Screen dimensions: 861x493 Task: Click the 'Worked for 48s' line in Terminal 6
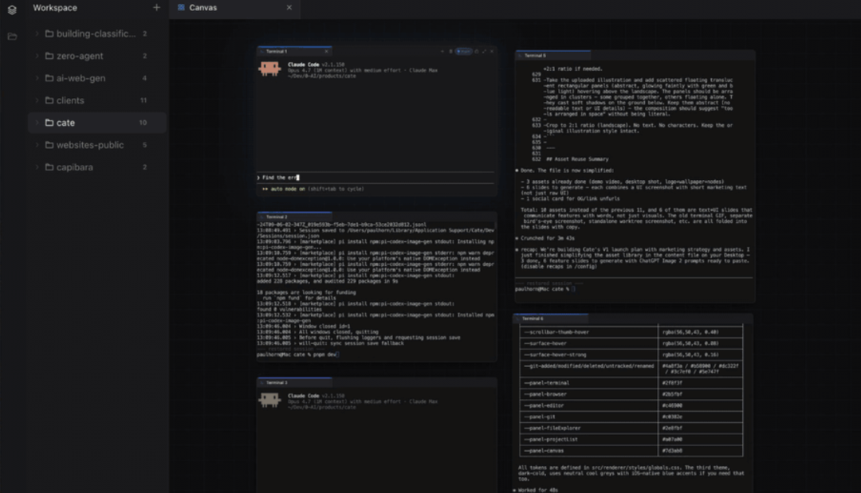[536, 490]
